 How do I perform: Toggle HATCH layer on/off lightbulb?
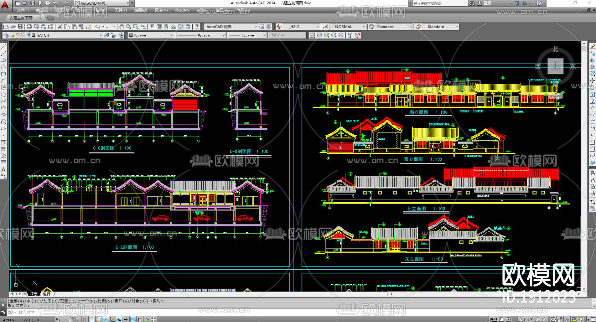[13, 35]
